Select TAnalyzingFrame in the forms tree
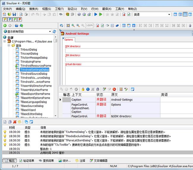Screen dimensions: 193x170 (x=31, y=62)
